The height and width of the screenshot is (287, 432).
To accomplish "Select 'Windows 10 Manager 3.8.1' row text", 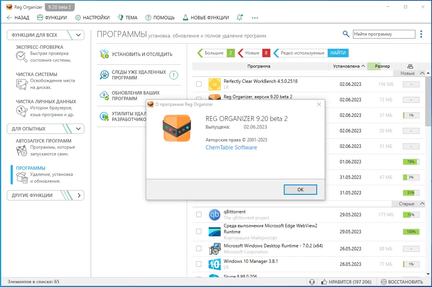I will 251,261.
